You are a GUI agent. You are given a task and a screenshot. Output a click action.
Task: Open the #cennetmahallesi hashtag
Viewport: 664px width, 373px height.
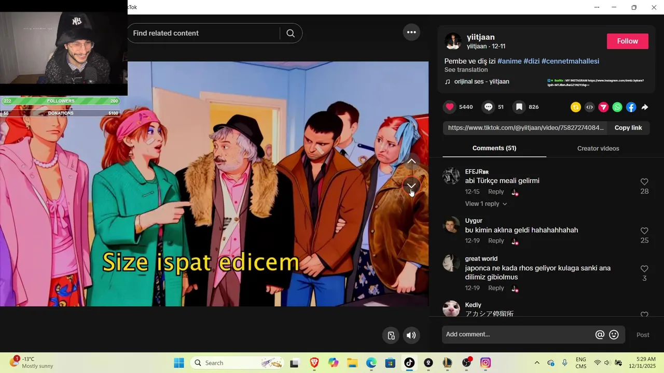point(570,61)
